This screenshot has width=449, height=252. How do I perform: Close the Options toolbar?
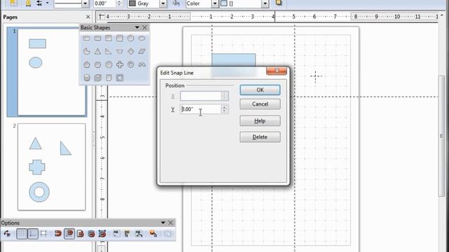click(170, 223)
